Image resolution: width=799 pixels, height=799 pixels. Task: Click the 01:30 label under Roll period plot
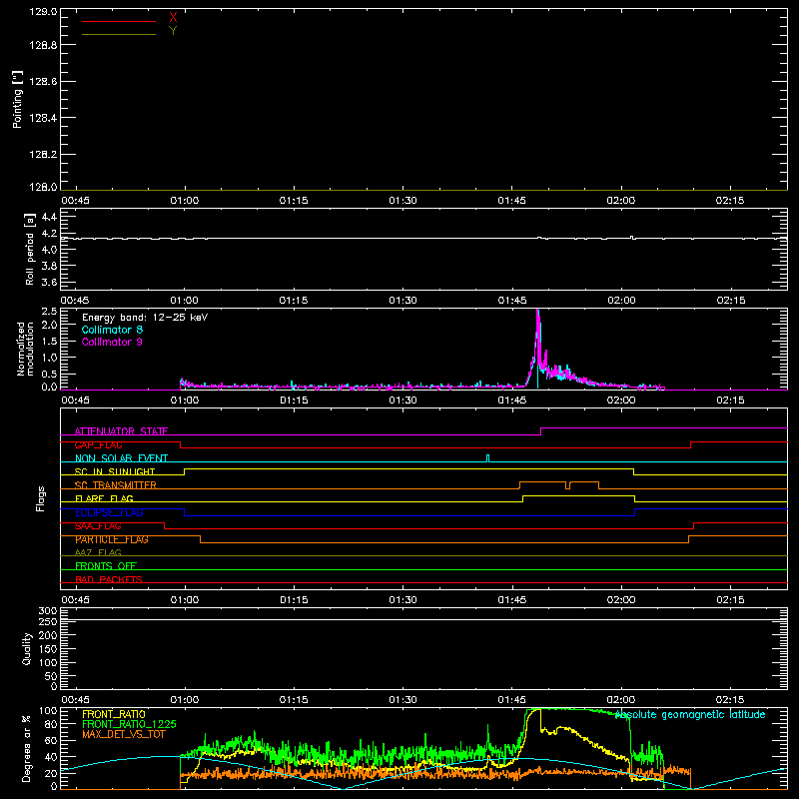(x=402, y=301)
